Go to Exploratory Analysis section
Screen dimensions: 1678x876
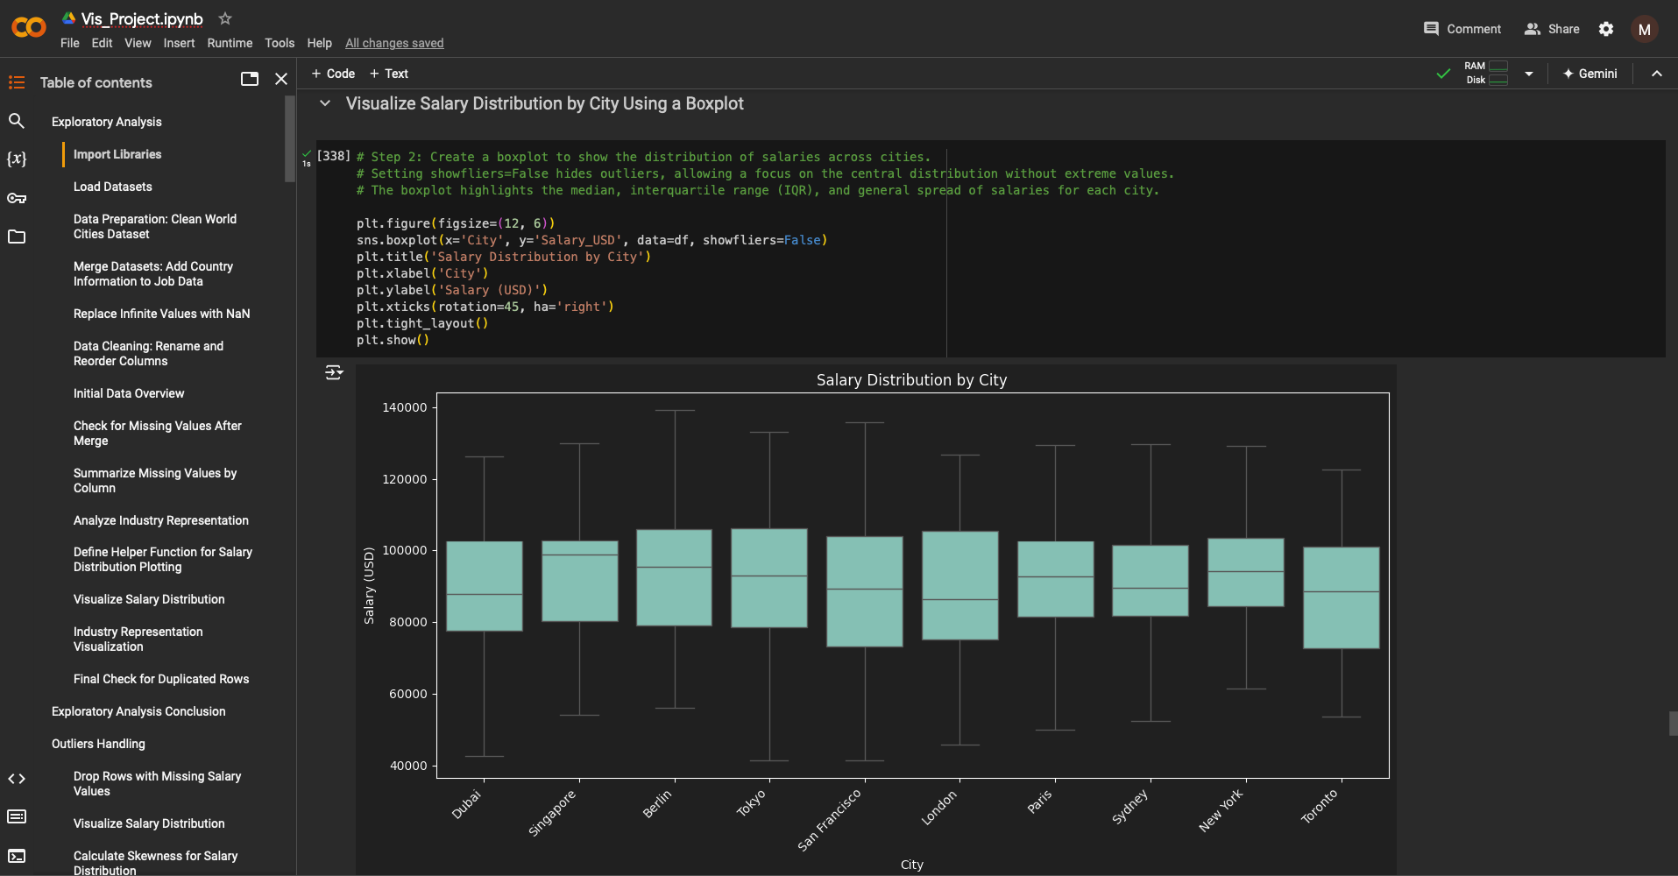[107, 122]
